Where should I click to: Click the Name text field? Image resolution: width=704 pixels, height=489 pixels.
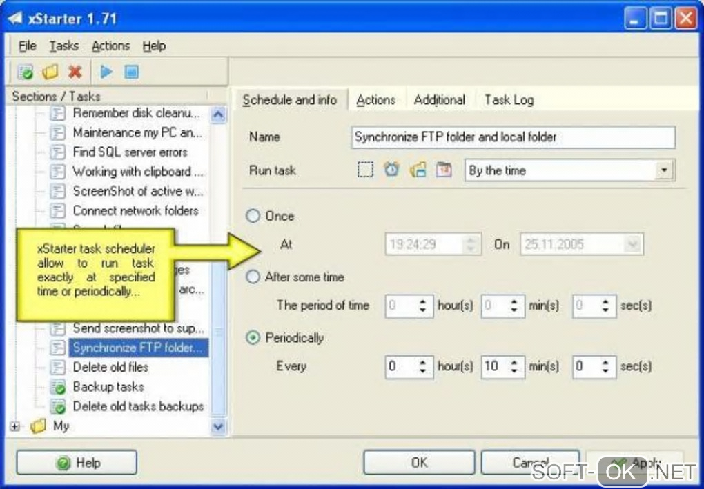pyautogui.click(x=513, y=137)
